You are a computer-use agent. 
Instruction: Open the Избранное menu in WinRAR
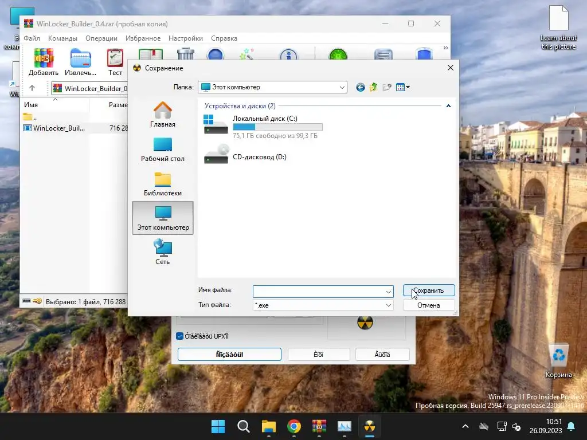(143, 38)
